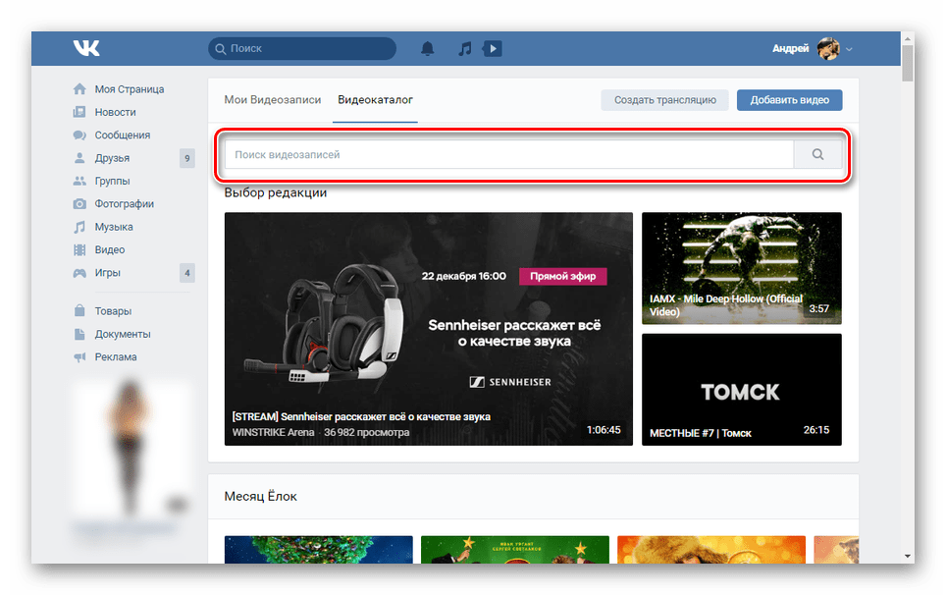Image resolution: width=946 pixels, height=595 pixels.
Task: Open Видео in sidebar
Action: tap(110, 249)
